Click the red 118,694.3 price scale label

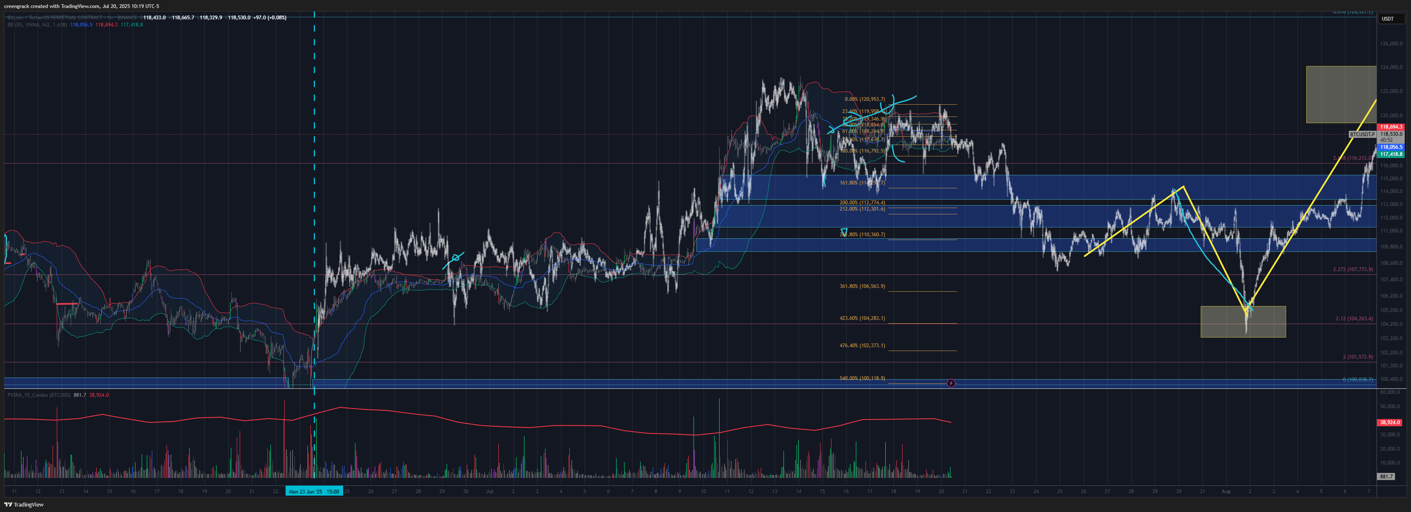point(1391,127)
